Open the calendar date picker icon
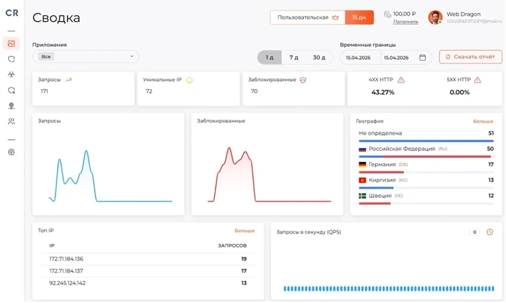The image size is (506, 303). point(422,57)
